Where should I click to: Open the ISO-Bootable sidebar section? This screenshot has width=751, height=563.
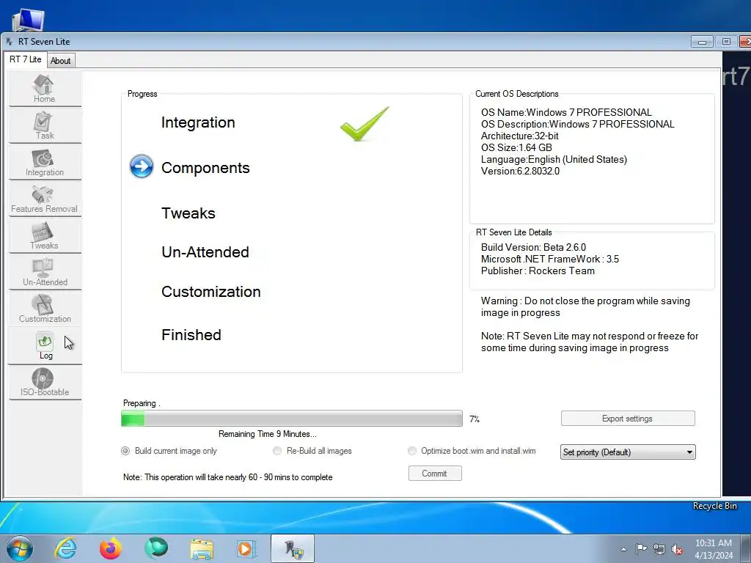45,383
